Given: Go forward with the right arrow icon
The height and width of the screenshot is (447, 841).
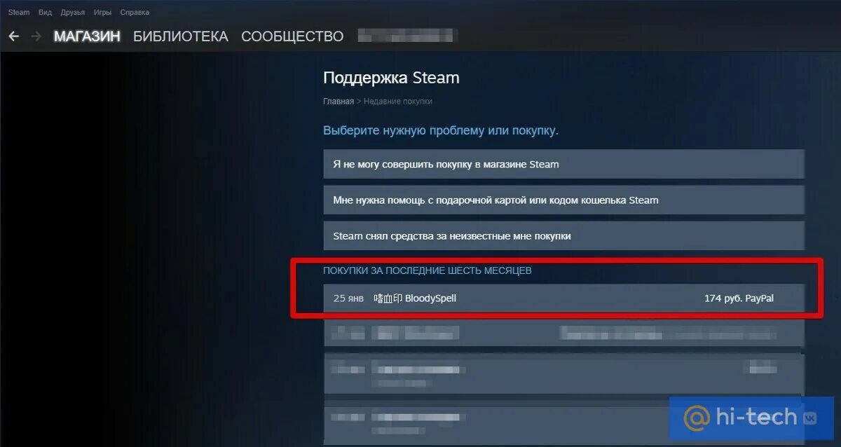Looking at the screenshot, I should click(x=36, y=36).
